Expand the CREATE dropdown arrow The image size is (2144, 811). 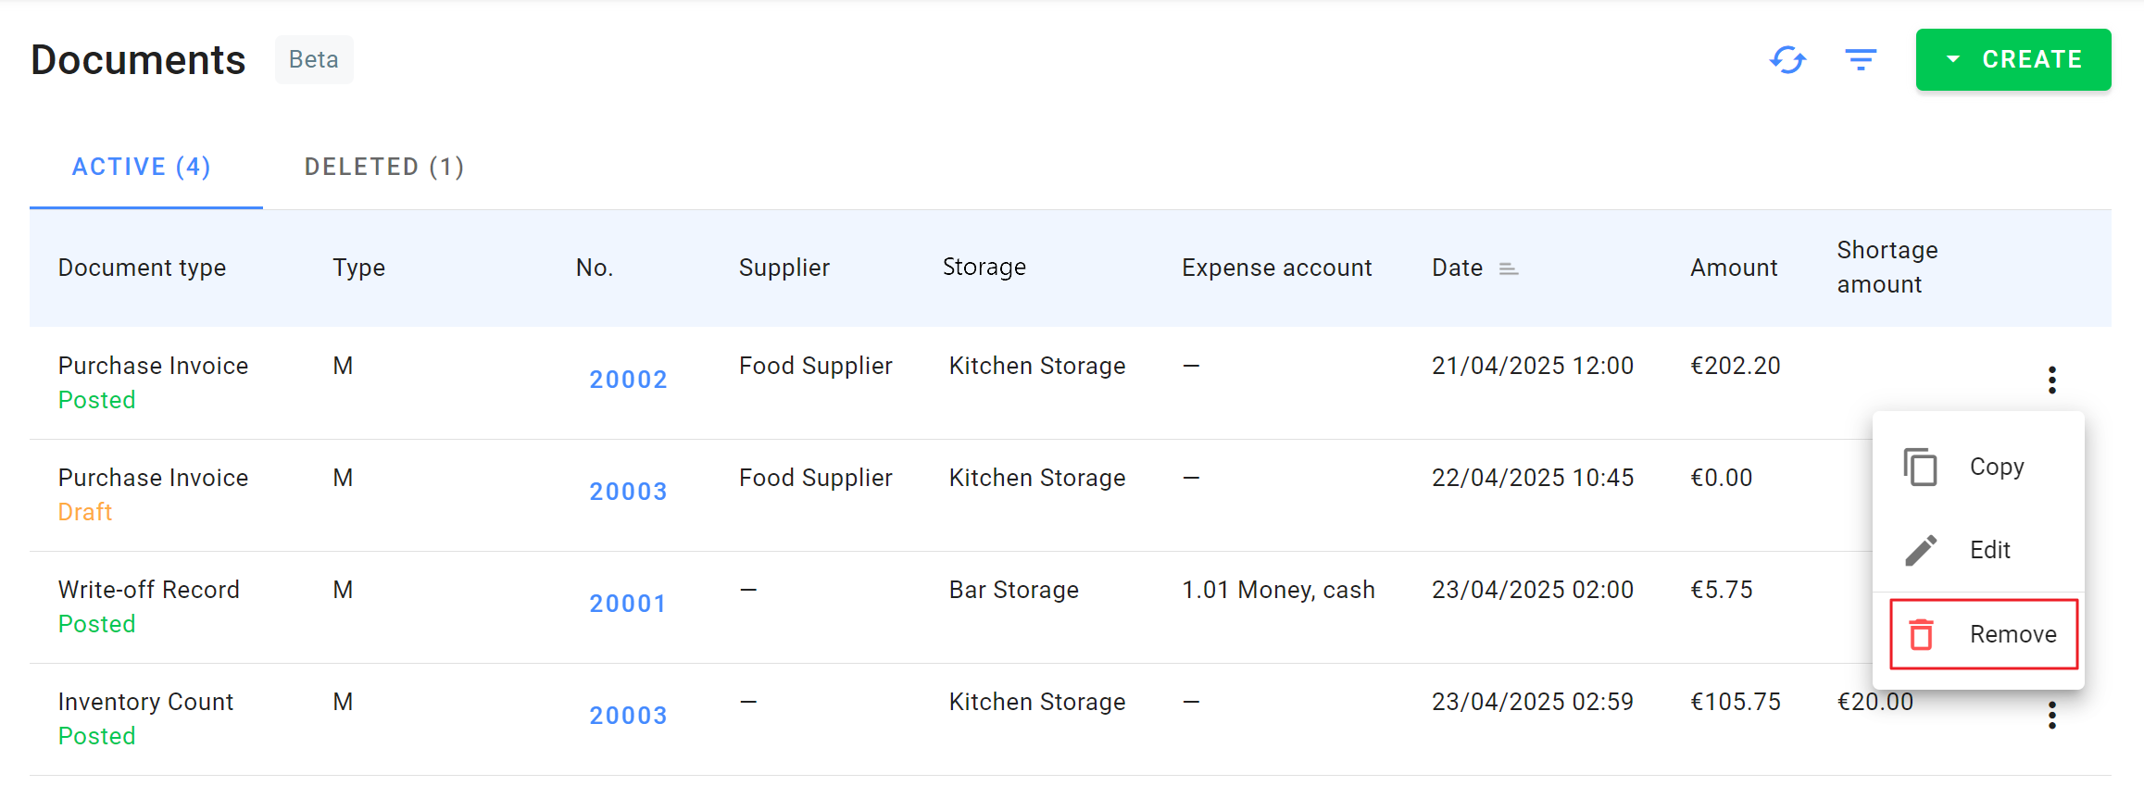pyautogui.click(x=1953, y=59)
